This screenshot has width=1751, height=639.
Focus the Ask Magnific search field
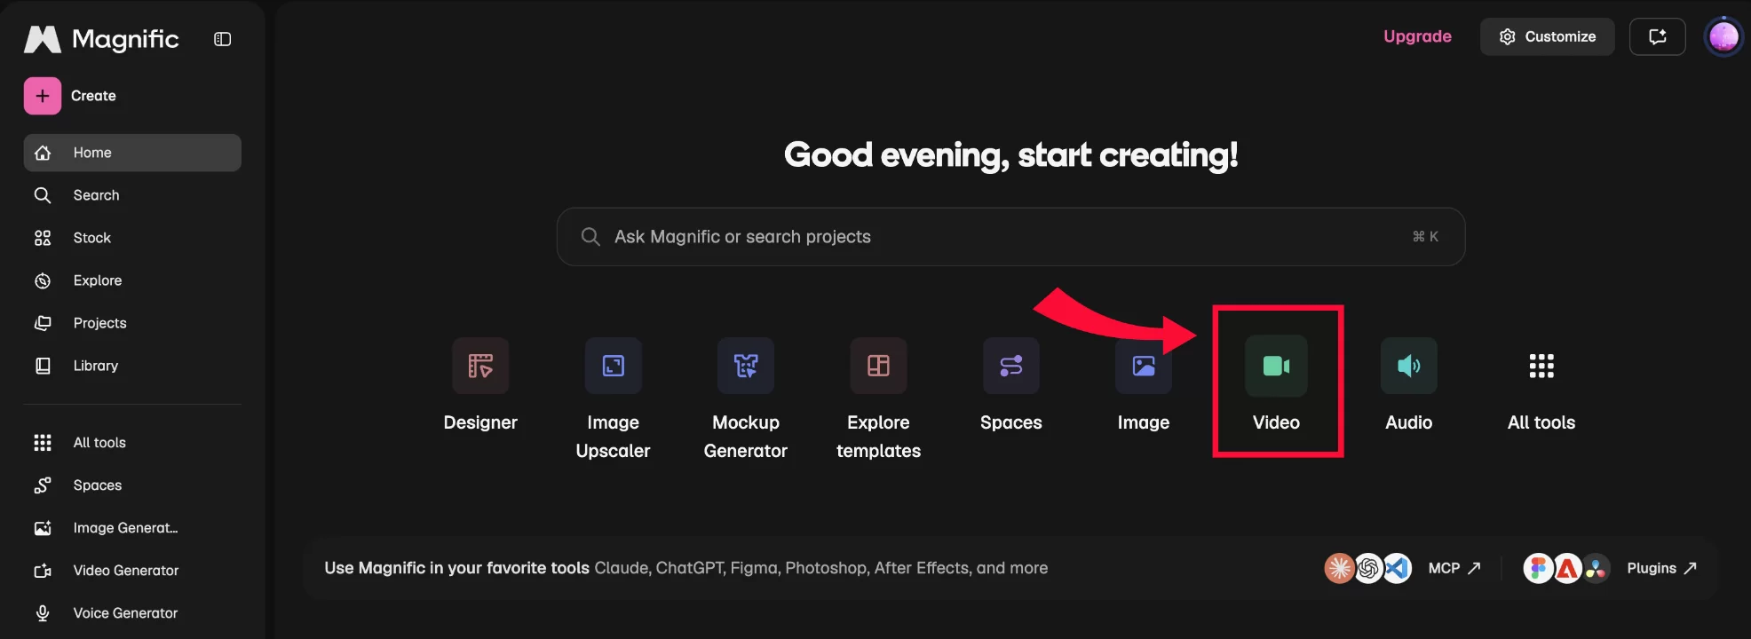click(x=1010, y=237)
